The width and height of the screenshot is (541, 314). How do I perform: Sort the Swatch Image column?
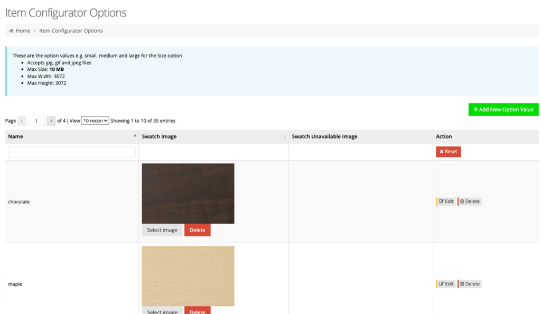pyautogui.click(x=285, y=136)
